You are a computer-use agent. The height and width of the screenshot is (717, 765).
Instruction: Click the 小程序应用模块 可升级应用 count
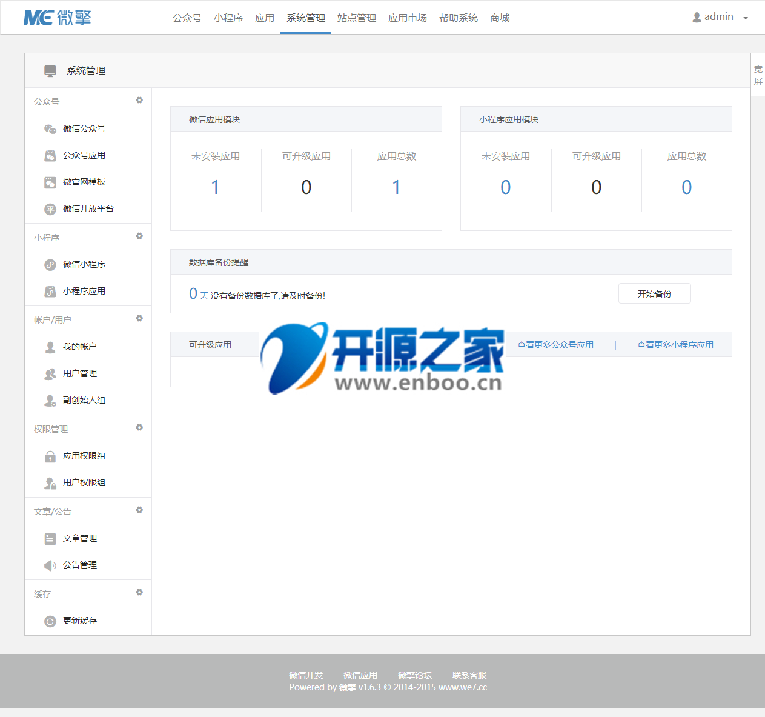pyautogui.click(x=597, y=187)
